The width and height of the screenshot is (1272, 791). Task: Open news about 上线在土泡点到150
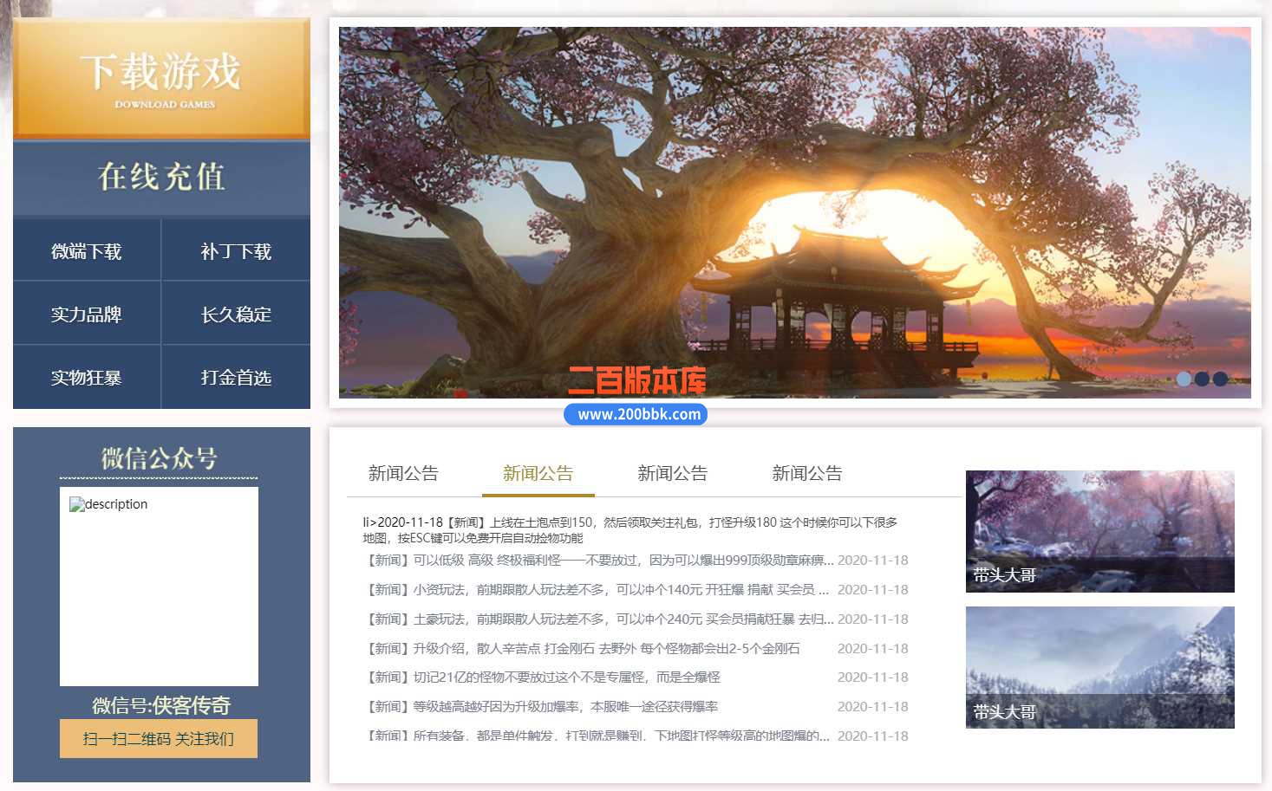630,530
